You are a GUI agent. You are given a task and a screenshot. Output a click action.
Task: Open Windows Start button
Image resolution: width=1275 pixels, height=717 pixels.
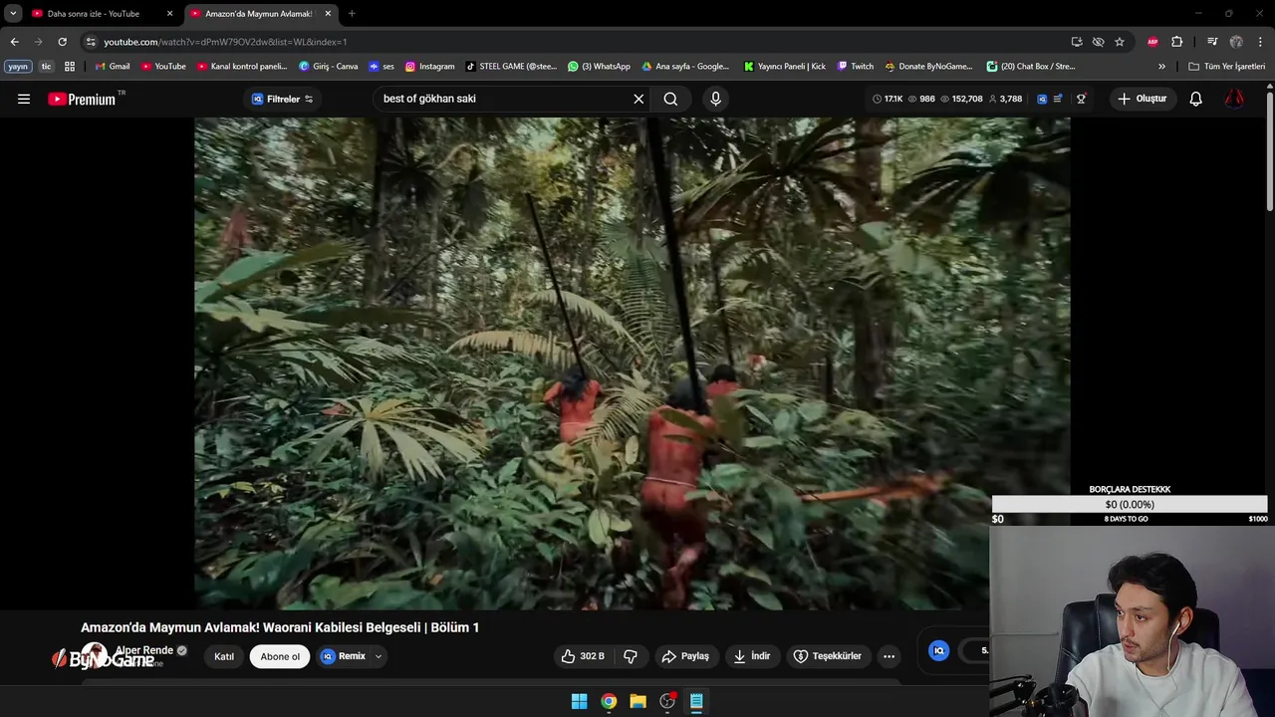click(x=579, y=701)
